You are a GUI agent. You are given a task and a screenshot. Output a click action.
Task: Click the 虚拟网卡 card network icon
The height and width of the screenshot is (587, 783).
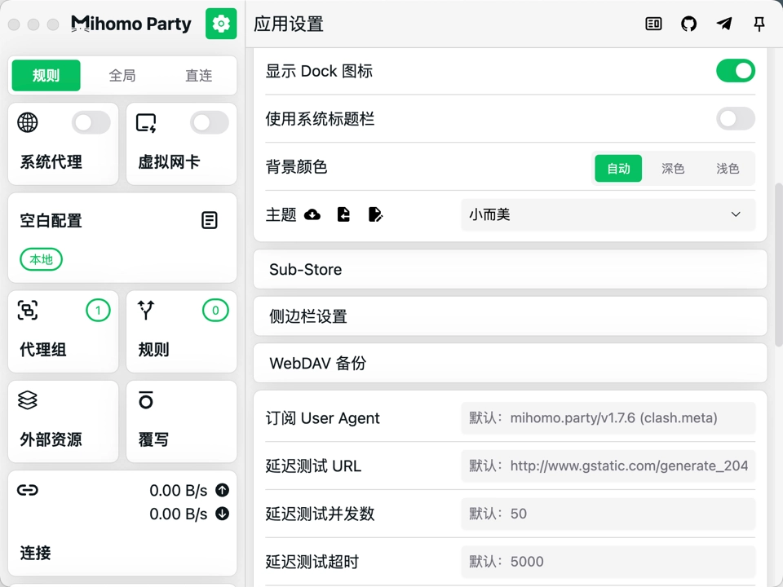[146, 123]
